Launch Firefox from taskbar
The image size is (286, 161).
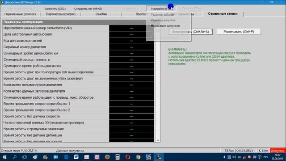[107, 157]
